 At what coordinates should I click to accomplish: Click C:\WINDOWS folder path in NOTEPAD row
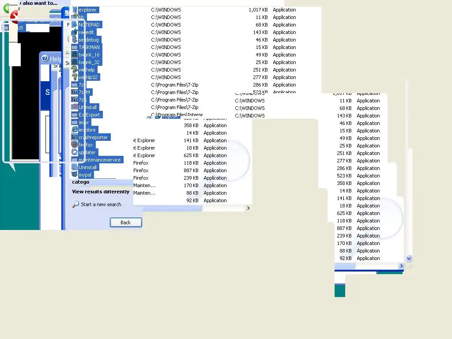166,25
